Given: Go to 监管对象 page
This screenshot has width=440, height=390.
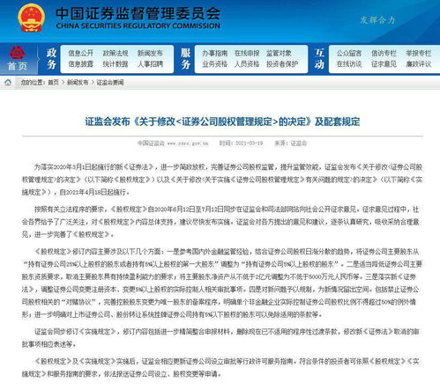Looking at the screenshot, I should coord(279,53).
